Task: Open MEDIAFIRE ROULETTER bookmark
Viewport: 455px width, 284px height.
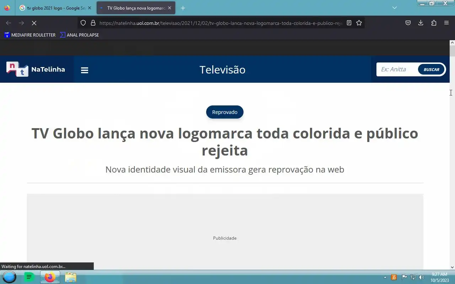Action: pos(30,35)
